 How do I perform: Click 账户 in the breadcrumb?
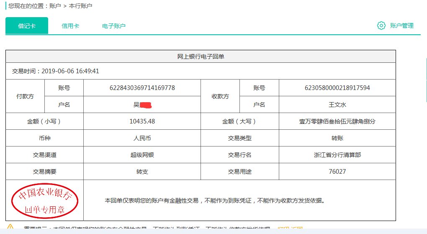[x=55, y=6]
